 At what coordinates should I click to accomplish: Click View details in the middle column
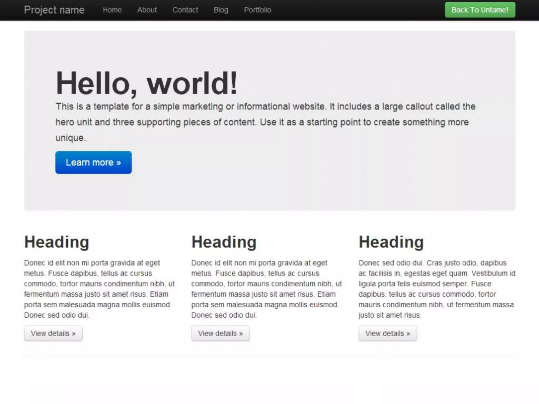tap(220, 333)
